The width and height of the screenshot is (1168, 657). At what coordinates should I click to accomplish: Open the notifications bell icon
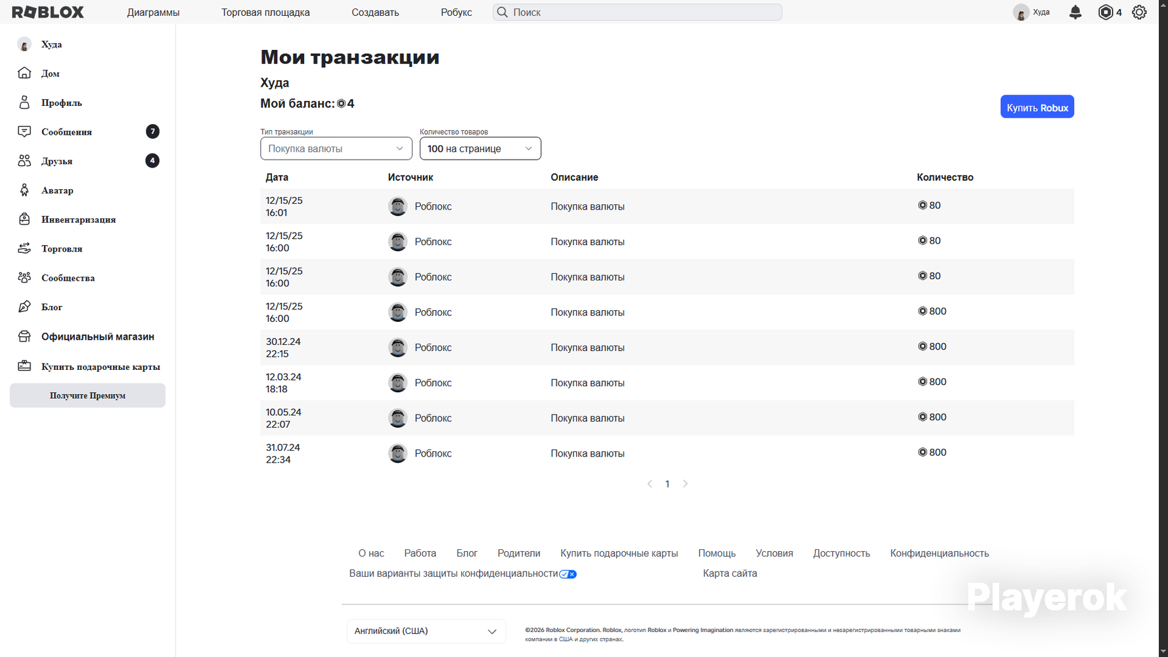[1075, 12]
